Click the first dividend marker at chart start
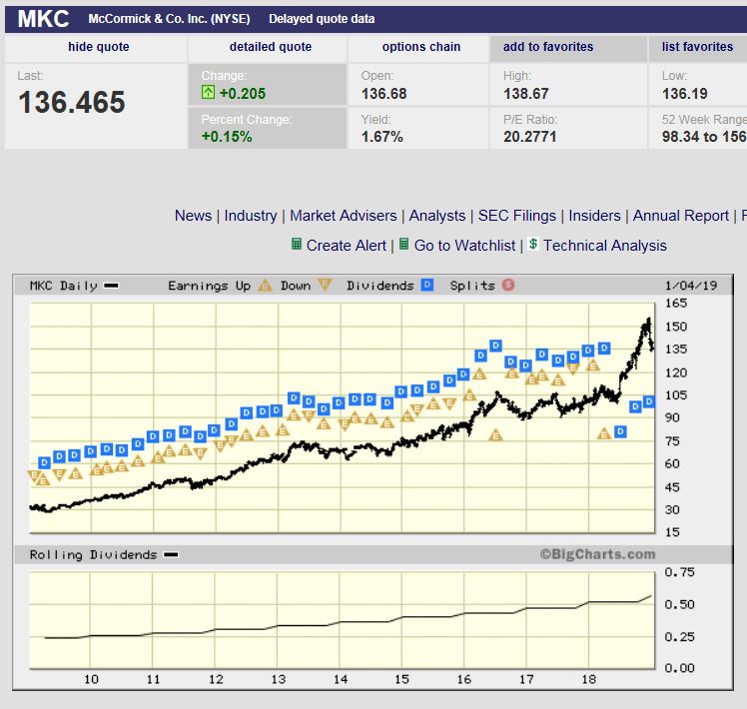747x709 pixels. click(44, 462)
